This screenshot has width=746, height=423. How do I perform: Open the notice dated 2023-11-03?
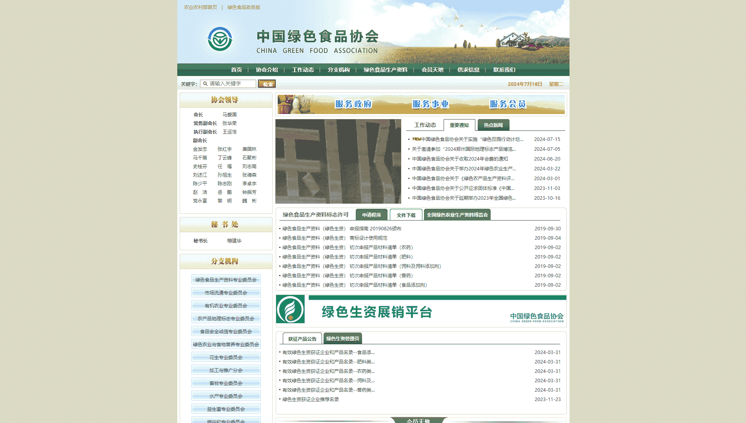[463, 188]
